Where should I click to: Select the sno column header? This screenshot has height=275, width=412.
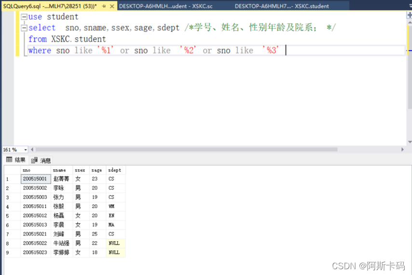(x=36, y=170)
